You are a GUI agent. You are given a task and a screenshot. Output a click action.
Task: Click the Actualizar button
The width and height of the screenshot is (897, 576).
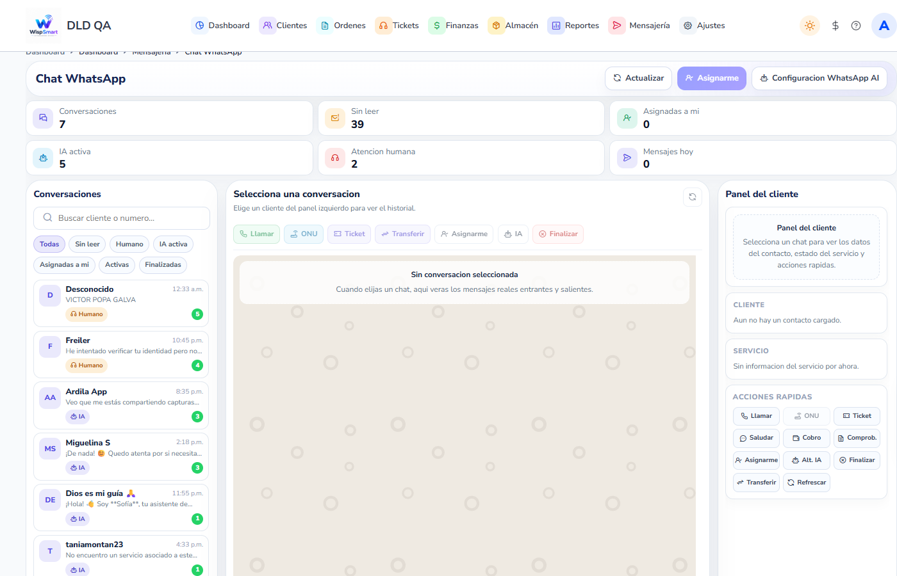pos(639,78)
